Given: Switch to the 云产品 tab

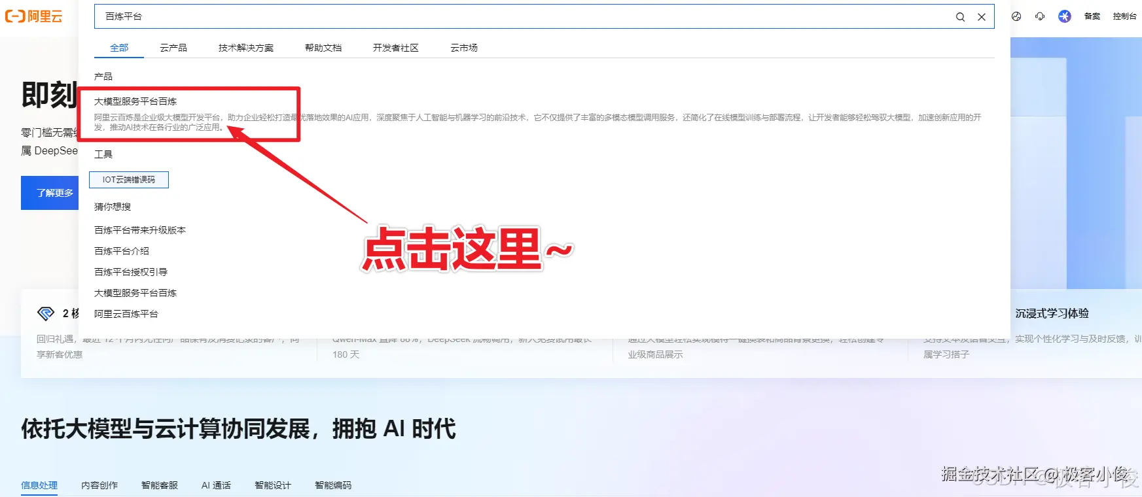Looking at the screenshot, I should click(x=173, y=48).
